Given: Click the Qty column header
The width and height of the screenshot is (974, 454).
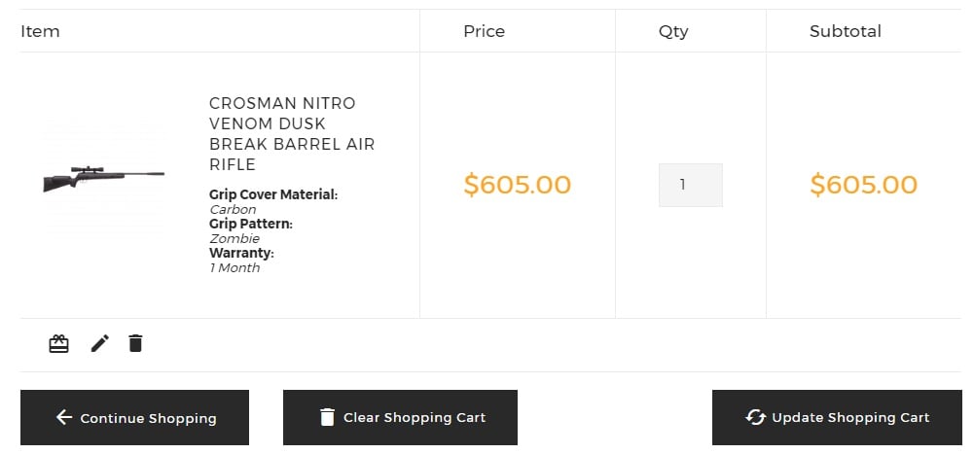Looking at the screenshot, I should click(x=673, y=32).
